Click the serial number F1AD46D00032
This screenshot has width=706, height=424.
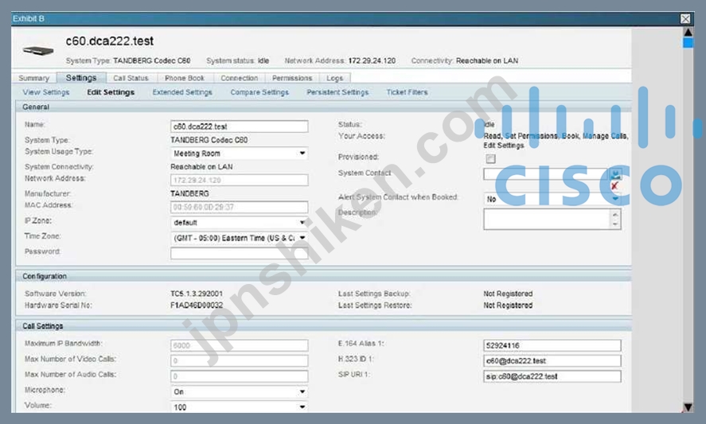[x=197, y=305]
